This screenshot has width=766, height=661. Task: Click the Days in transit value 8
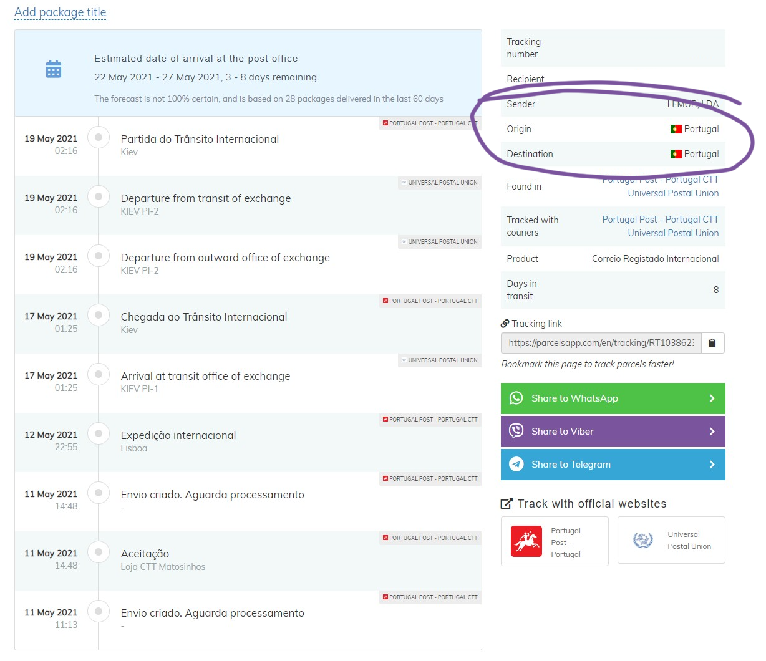[x=716, y=290]
